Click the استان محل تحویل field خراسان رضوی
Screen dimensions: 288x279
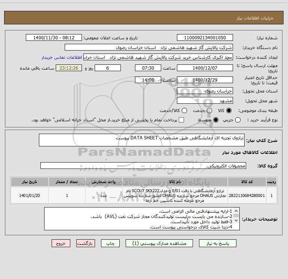coord(205,91)
